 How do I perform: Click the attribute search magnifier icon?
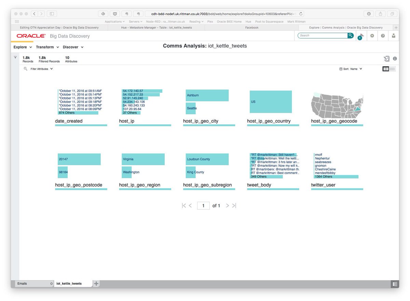pyautogui.click(x=25, y=69)
